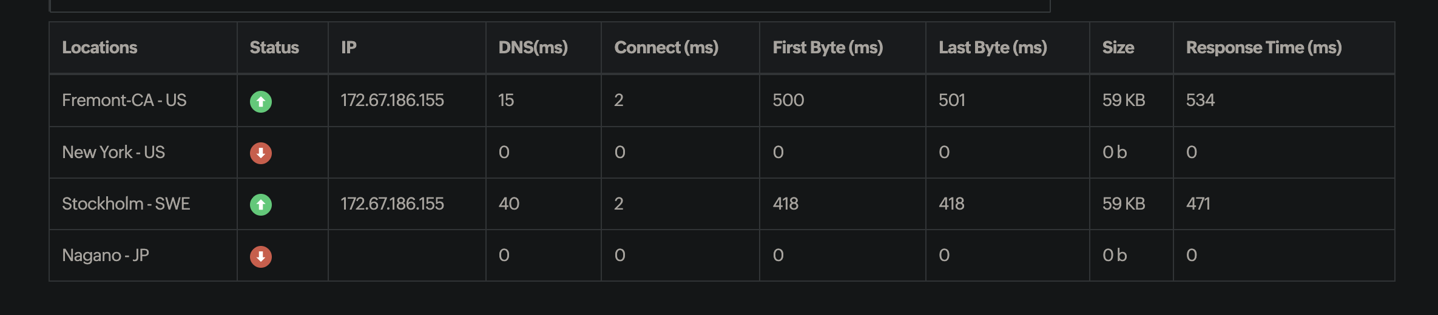Click the green up status icon for Stockholm

click(261, 205)
